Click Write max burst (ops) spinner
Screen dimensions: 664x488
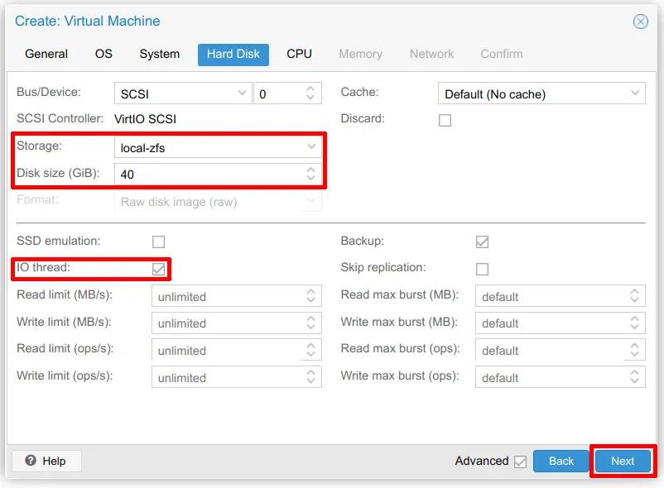tap(635, 377)
